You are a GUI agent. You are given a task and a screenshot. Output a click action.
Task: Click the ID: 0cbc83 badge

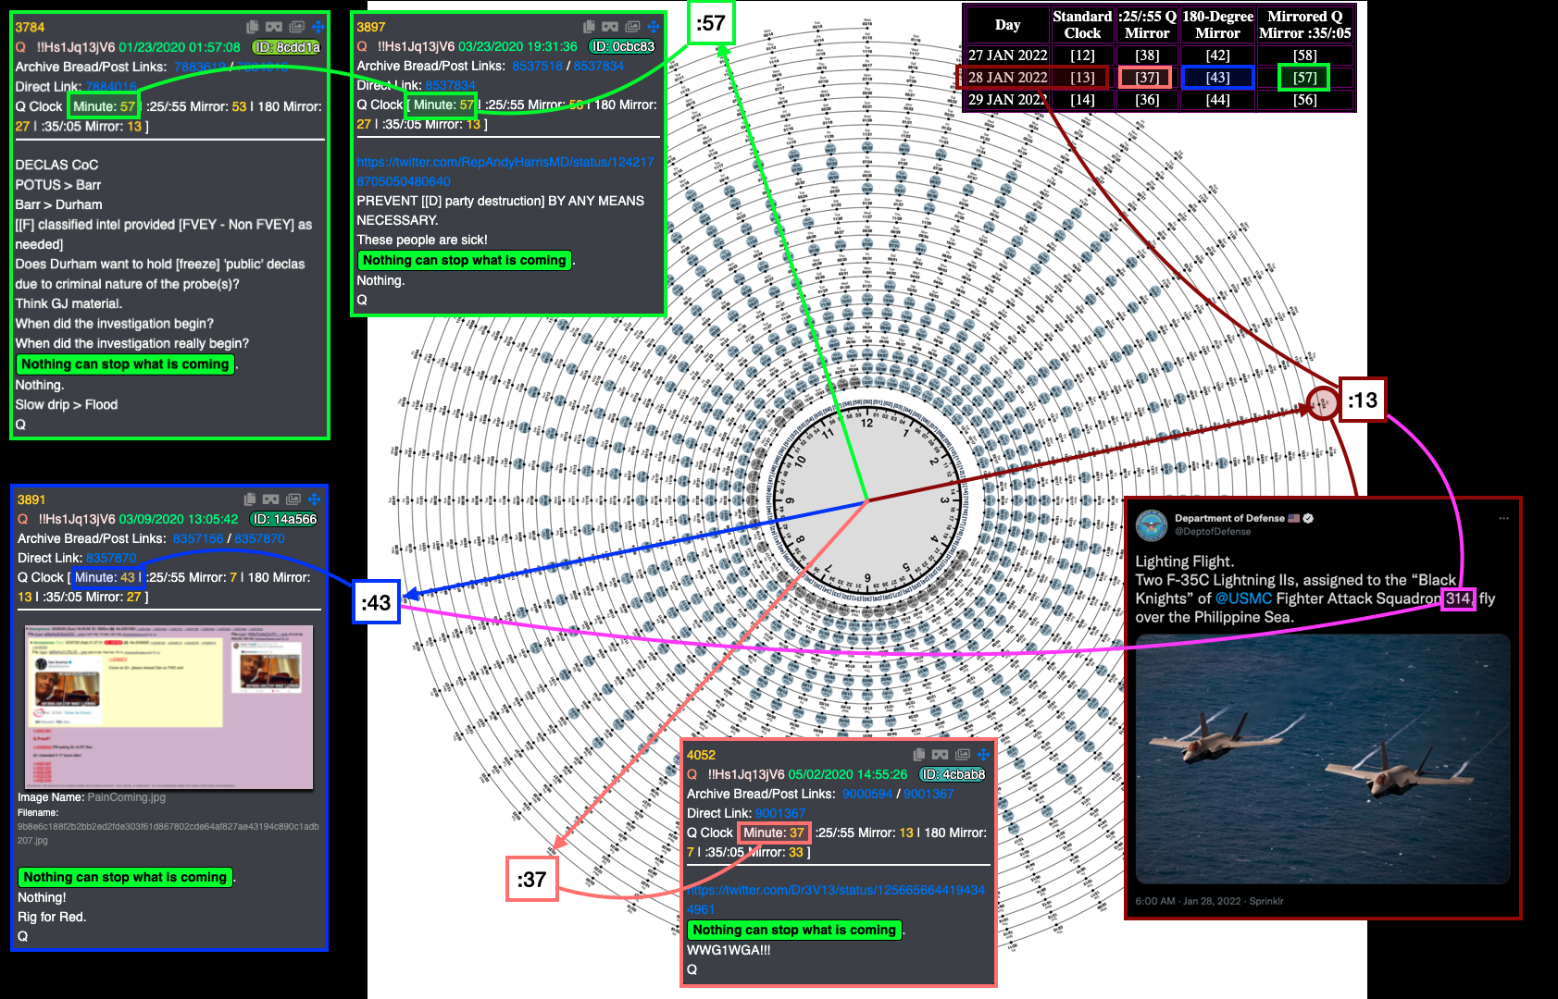(623, 46)
